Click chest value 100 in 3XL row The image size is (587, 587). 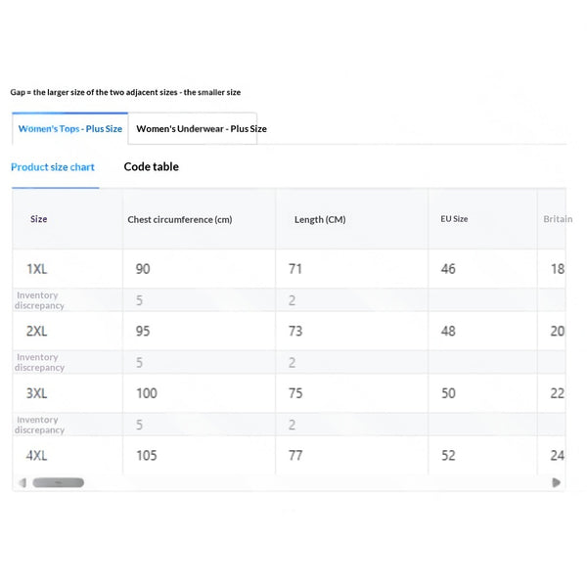(x=147, y=393)
